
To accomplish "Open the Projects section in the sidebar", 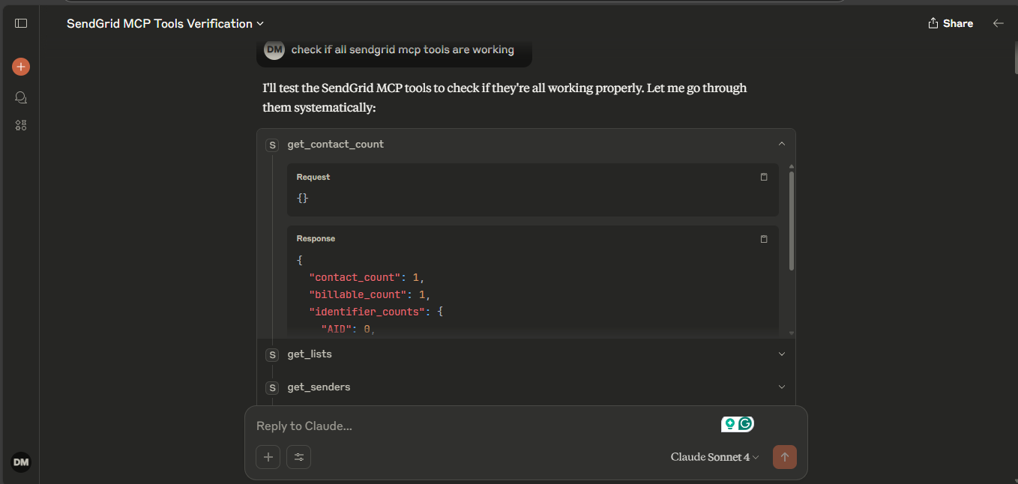I will [20, 125].
